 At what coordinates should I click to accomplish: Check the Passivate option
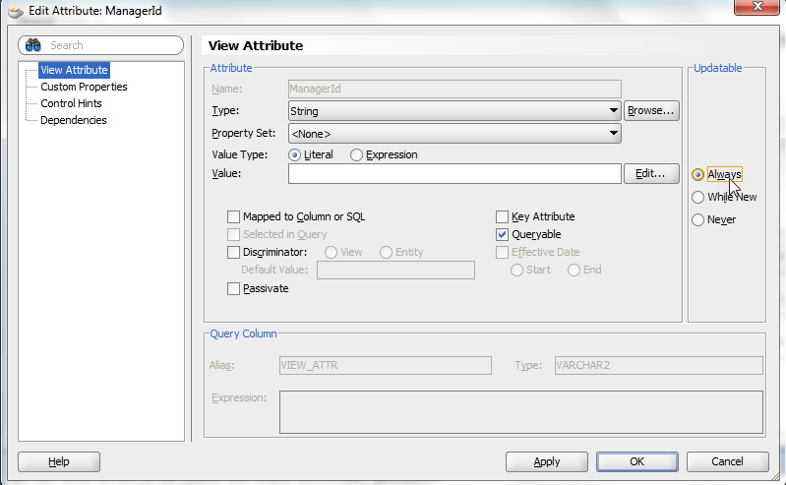point(233,288)
